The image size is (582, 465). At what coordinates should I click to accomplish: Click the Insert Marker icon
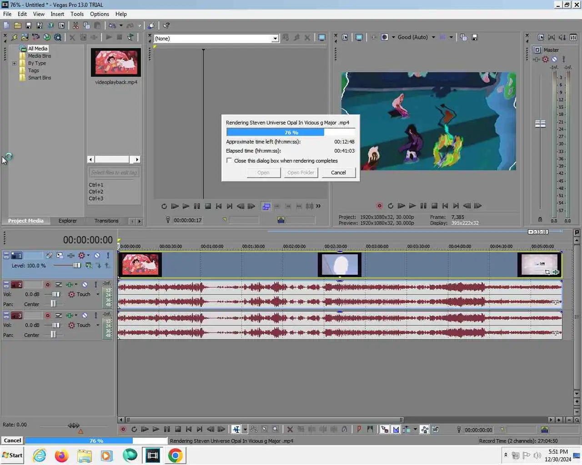(359, 429)
